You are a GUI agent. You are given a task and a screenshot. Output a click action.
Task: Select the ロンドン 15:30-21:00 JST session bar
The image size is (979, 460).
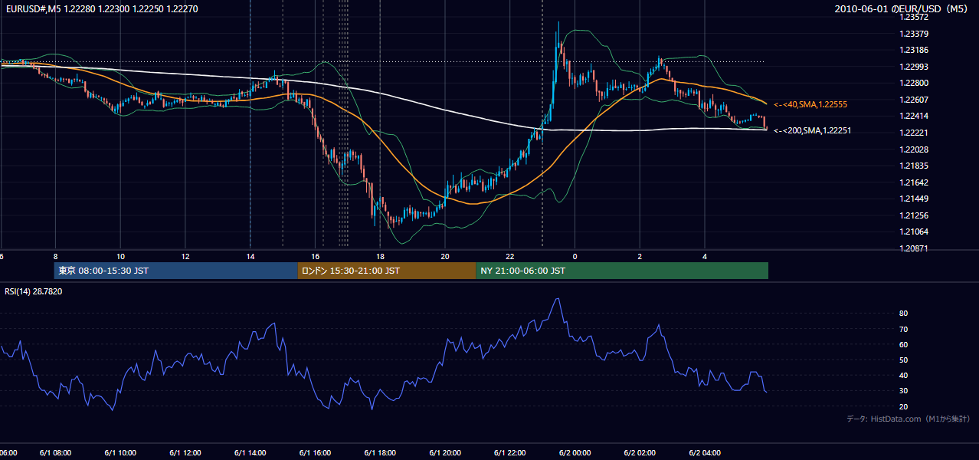pos(386,271)
